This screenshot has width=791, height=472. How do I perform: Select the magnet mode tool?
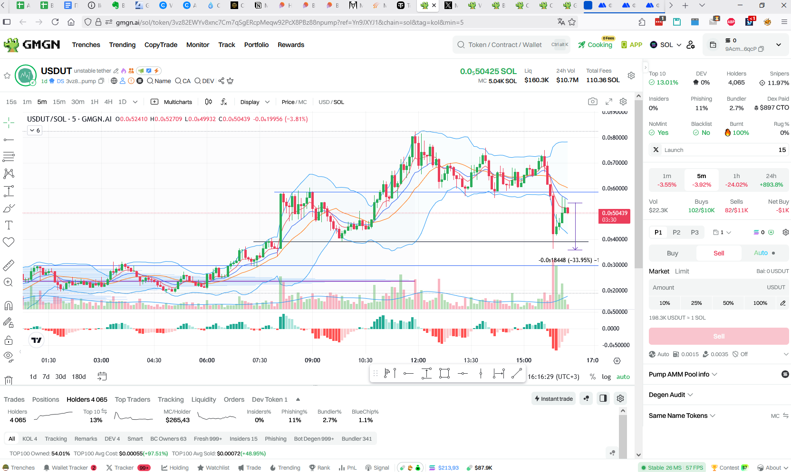(x=9, y=305)
